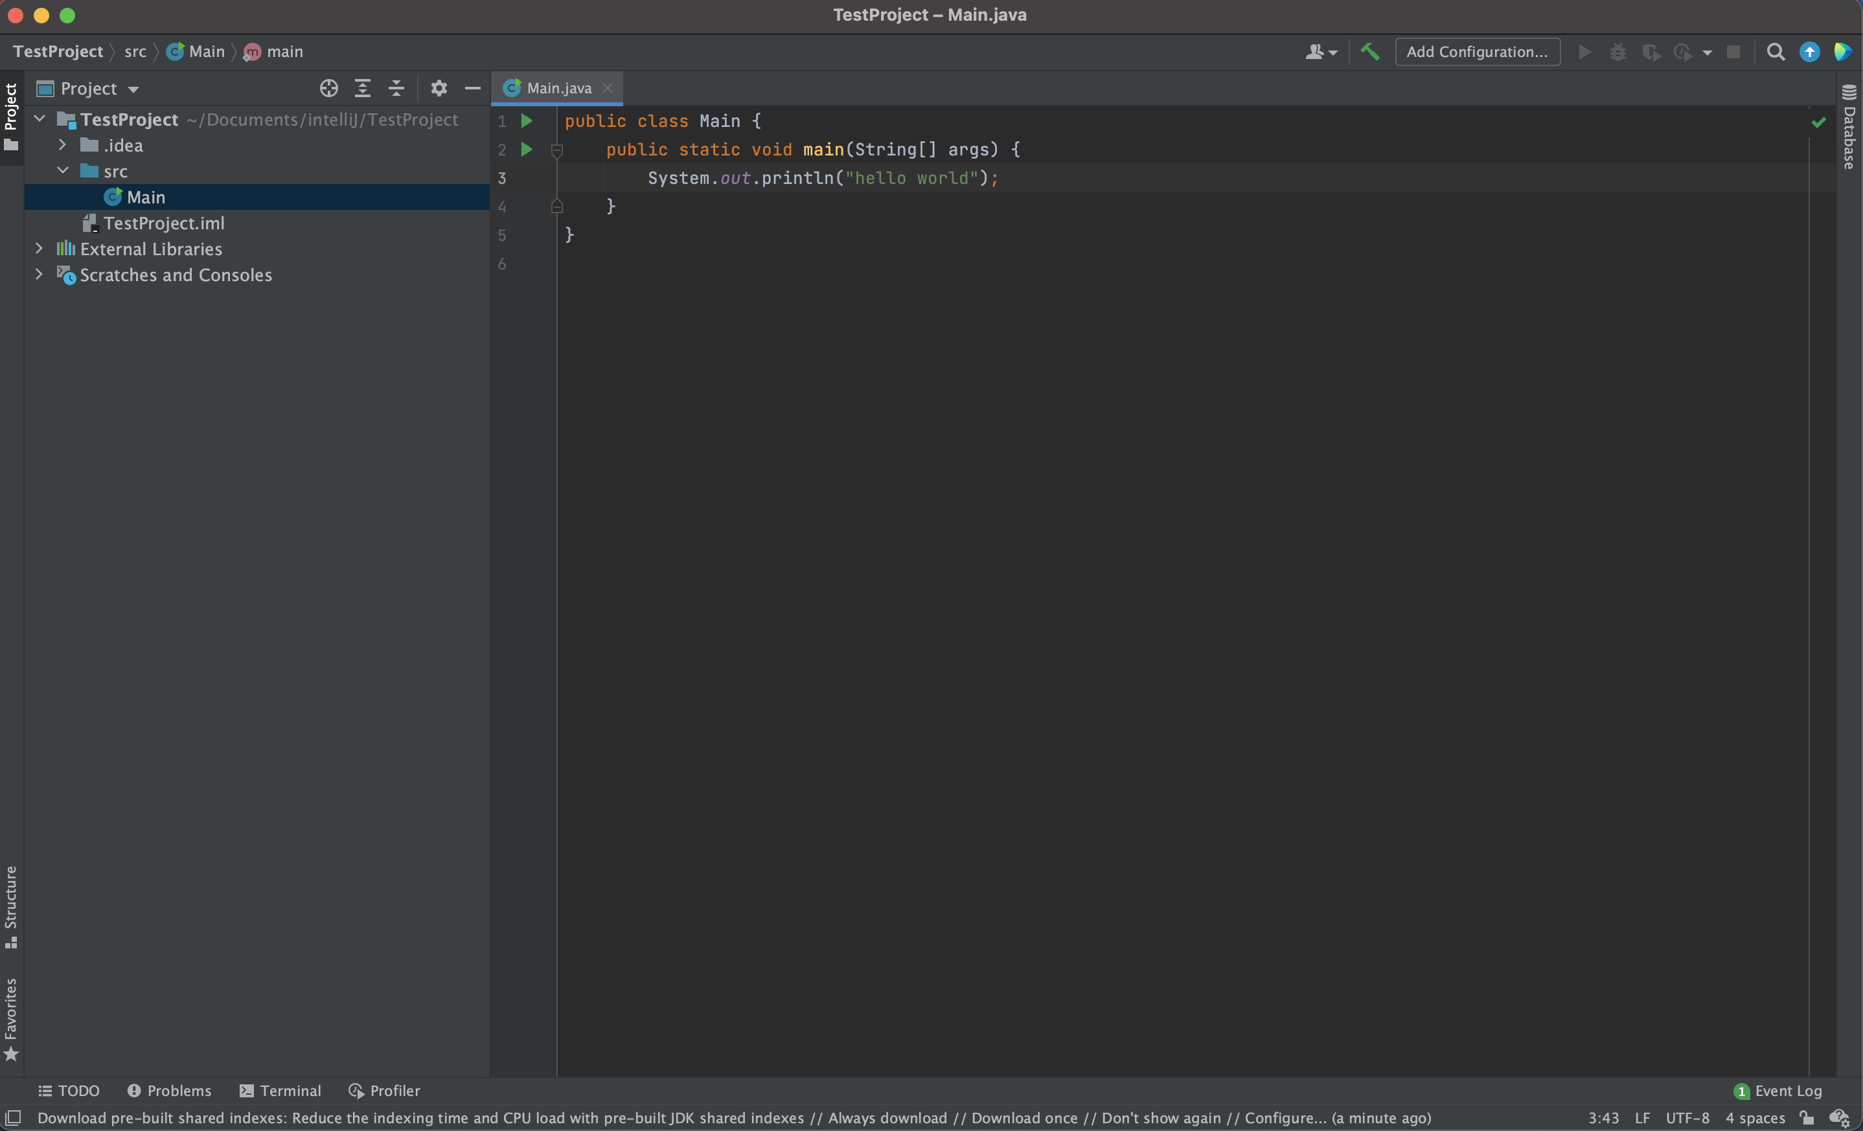
Task: Expand Scratches and Consoles node
Action: point(40,275)
